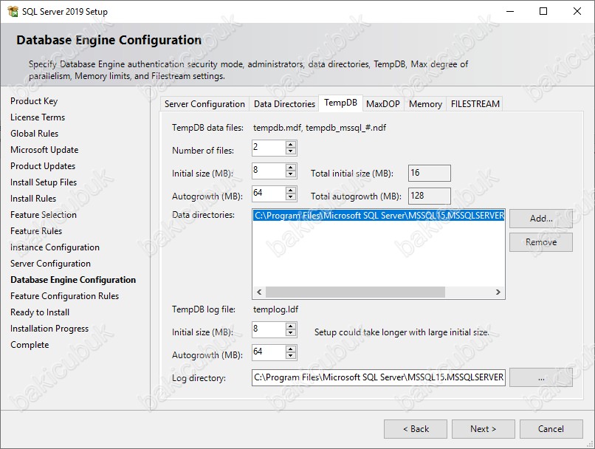
Task: Decrease data files Initial size down arrow
Action: (x=291, y=174)
